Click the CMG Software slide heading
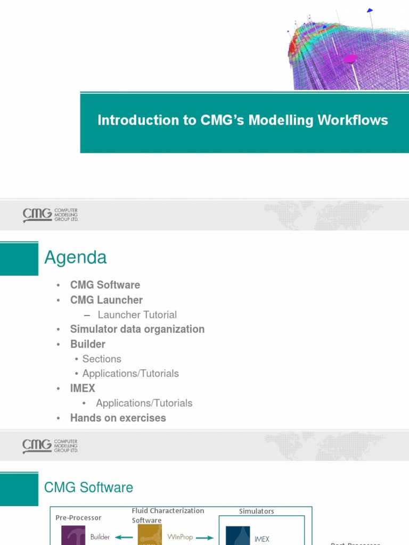Viewport: 409px width, 545px height. tap(88, 488)
